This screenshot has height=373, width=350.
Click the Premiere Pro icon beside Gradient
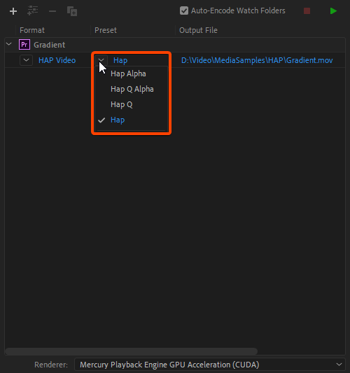coord(24,45)
